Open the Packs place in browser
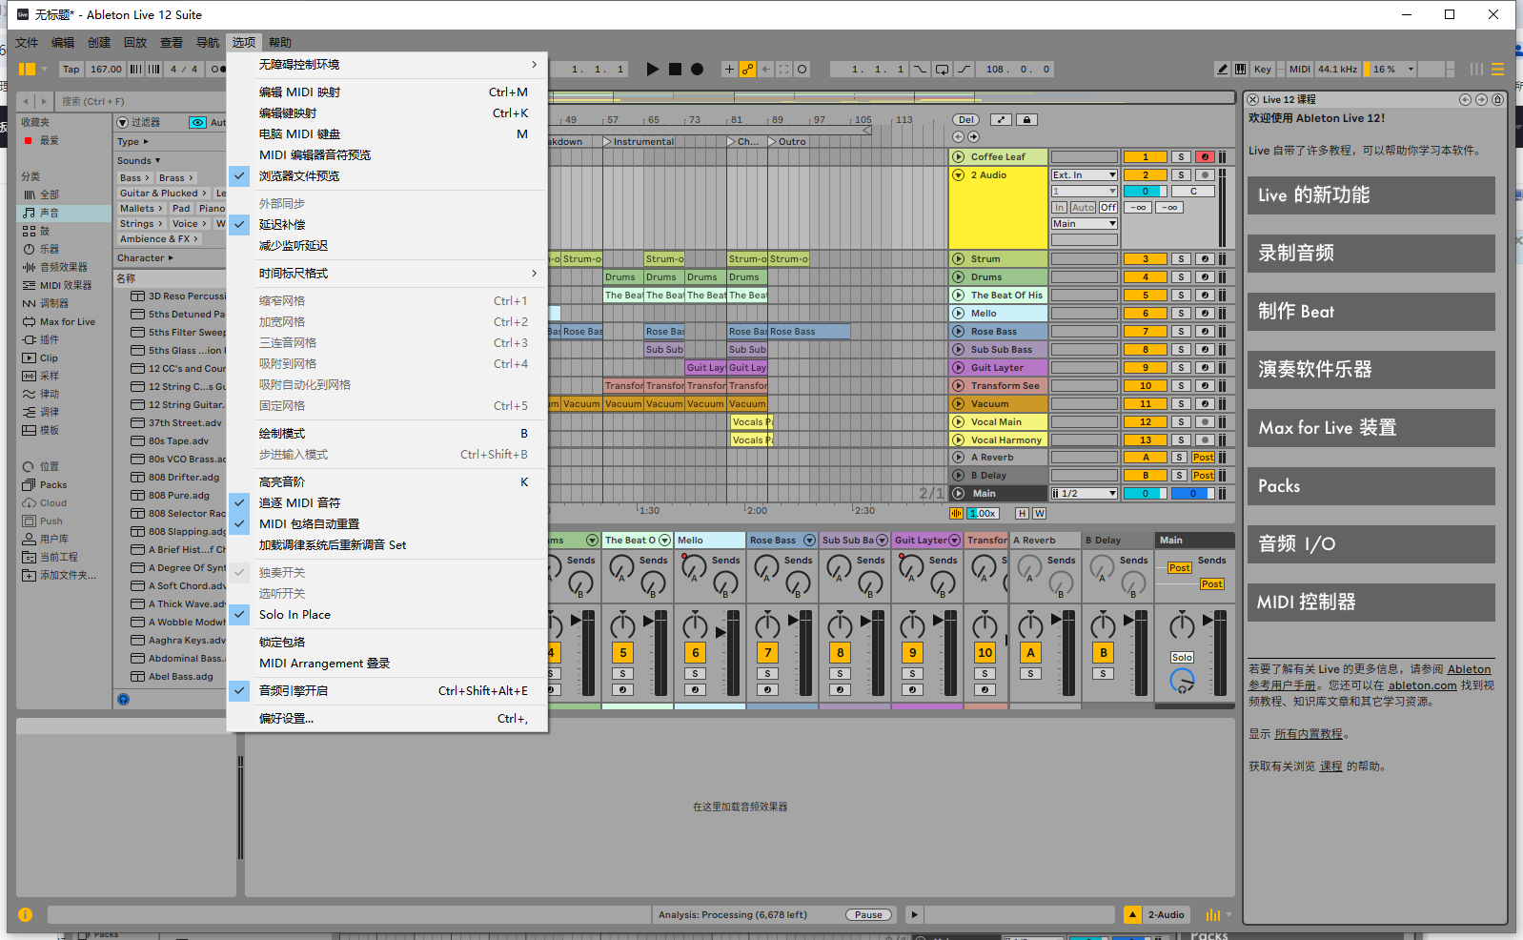 click(53, 485)
